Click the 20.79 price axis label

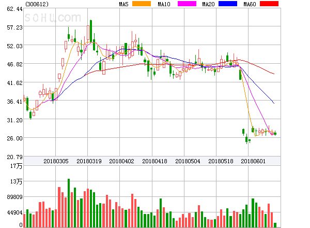[14, 157]
